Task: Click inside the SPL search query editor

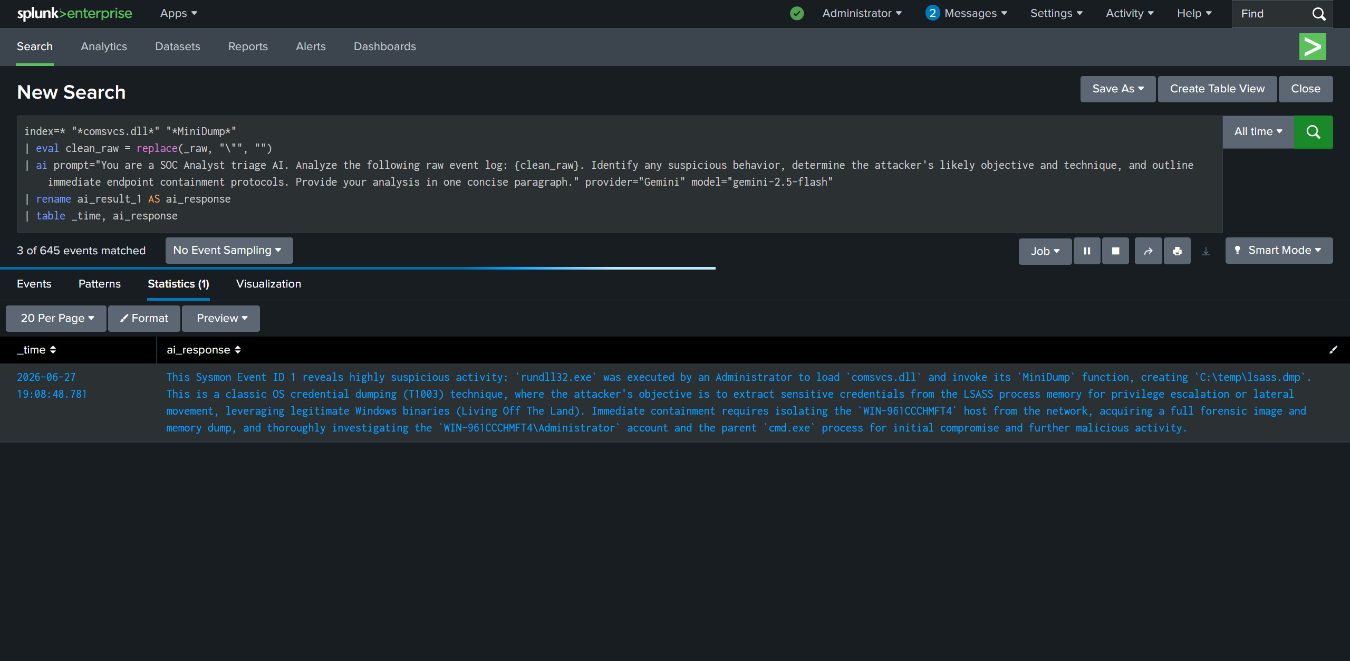Action: pyautogui.click(x=620, y=174)
